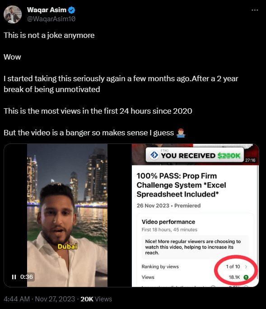Click the Video performance card heading
The image size is (266, 309).
tap(168, 222)
